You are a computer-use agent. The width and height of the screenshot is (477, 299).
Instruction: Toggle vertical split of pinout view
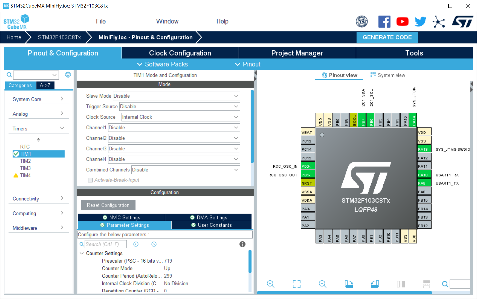[401, 284]
